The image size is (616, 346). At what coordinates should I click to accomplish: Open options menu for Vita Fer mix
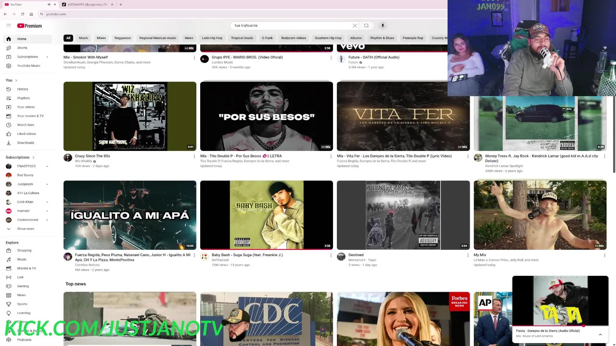pyautogui.click(x=468, y=156)
